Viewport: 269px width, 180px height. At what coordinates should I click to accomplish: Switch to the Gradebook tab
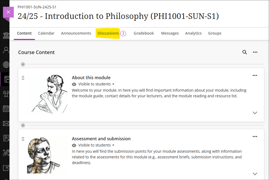144,33
